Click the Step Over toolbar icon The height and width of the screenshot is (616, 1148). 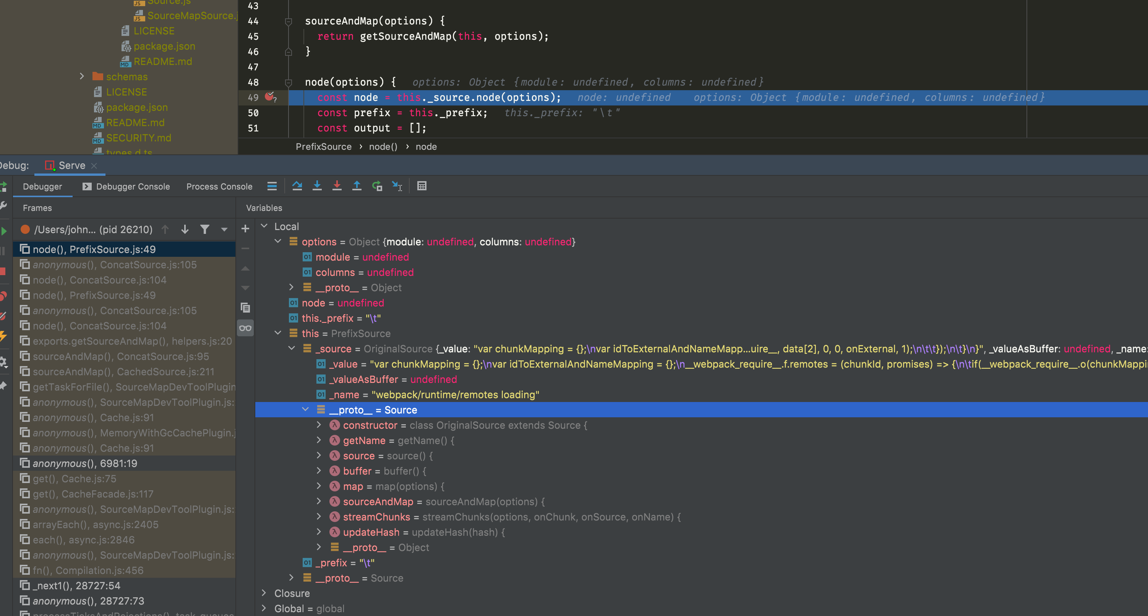click(x=297, y=186)
